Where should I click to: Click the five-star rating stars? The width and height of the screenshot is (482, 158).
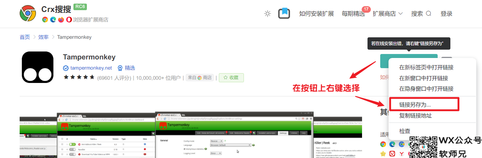click(79, 77)
